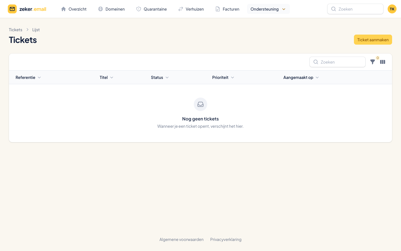Open the Quarantaine section
Screen dimensions: 401x251
pyautogui.click(x=151, y=9)
